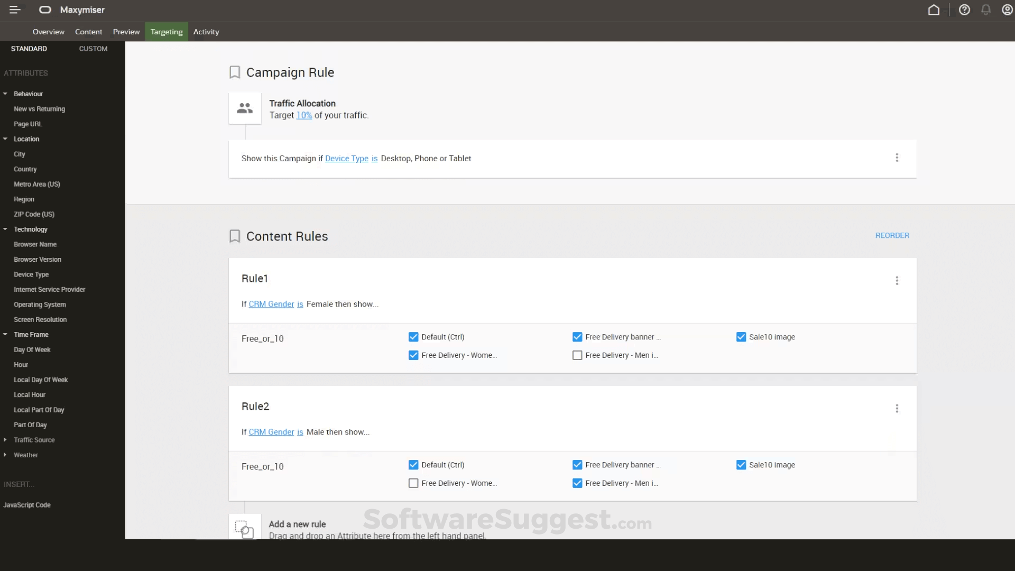Click the REORDER button

pos(892,235)
